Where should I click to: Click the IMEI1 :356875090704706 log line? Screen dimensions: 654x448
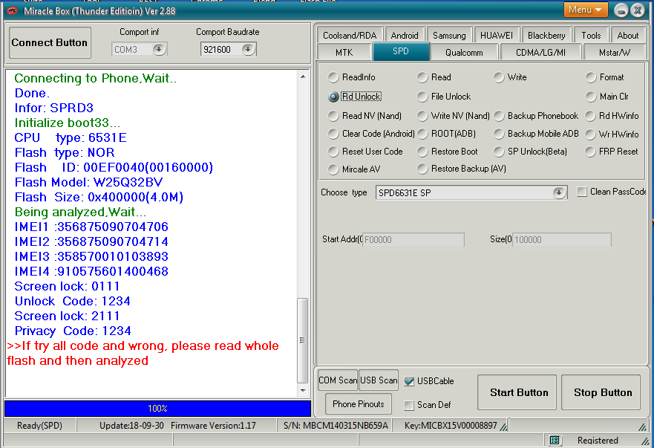(x=91, y=227)
